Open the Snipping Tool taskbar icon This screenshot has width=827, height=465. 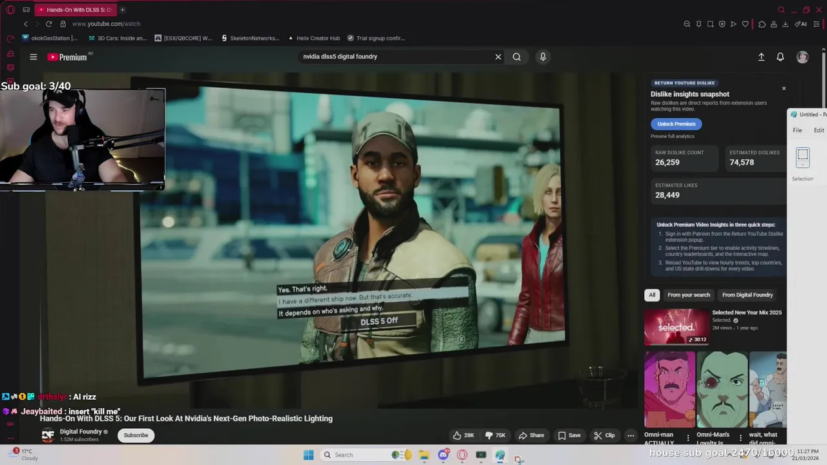[519, 458]
